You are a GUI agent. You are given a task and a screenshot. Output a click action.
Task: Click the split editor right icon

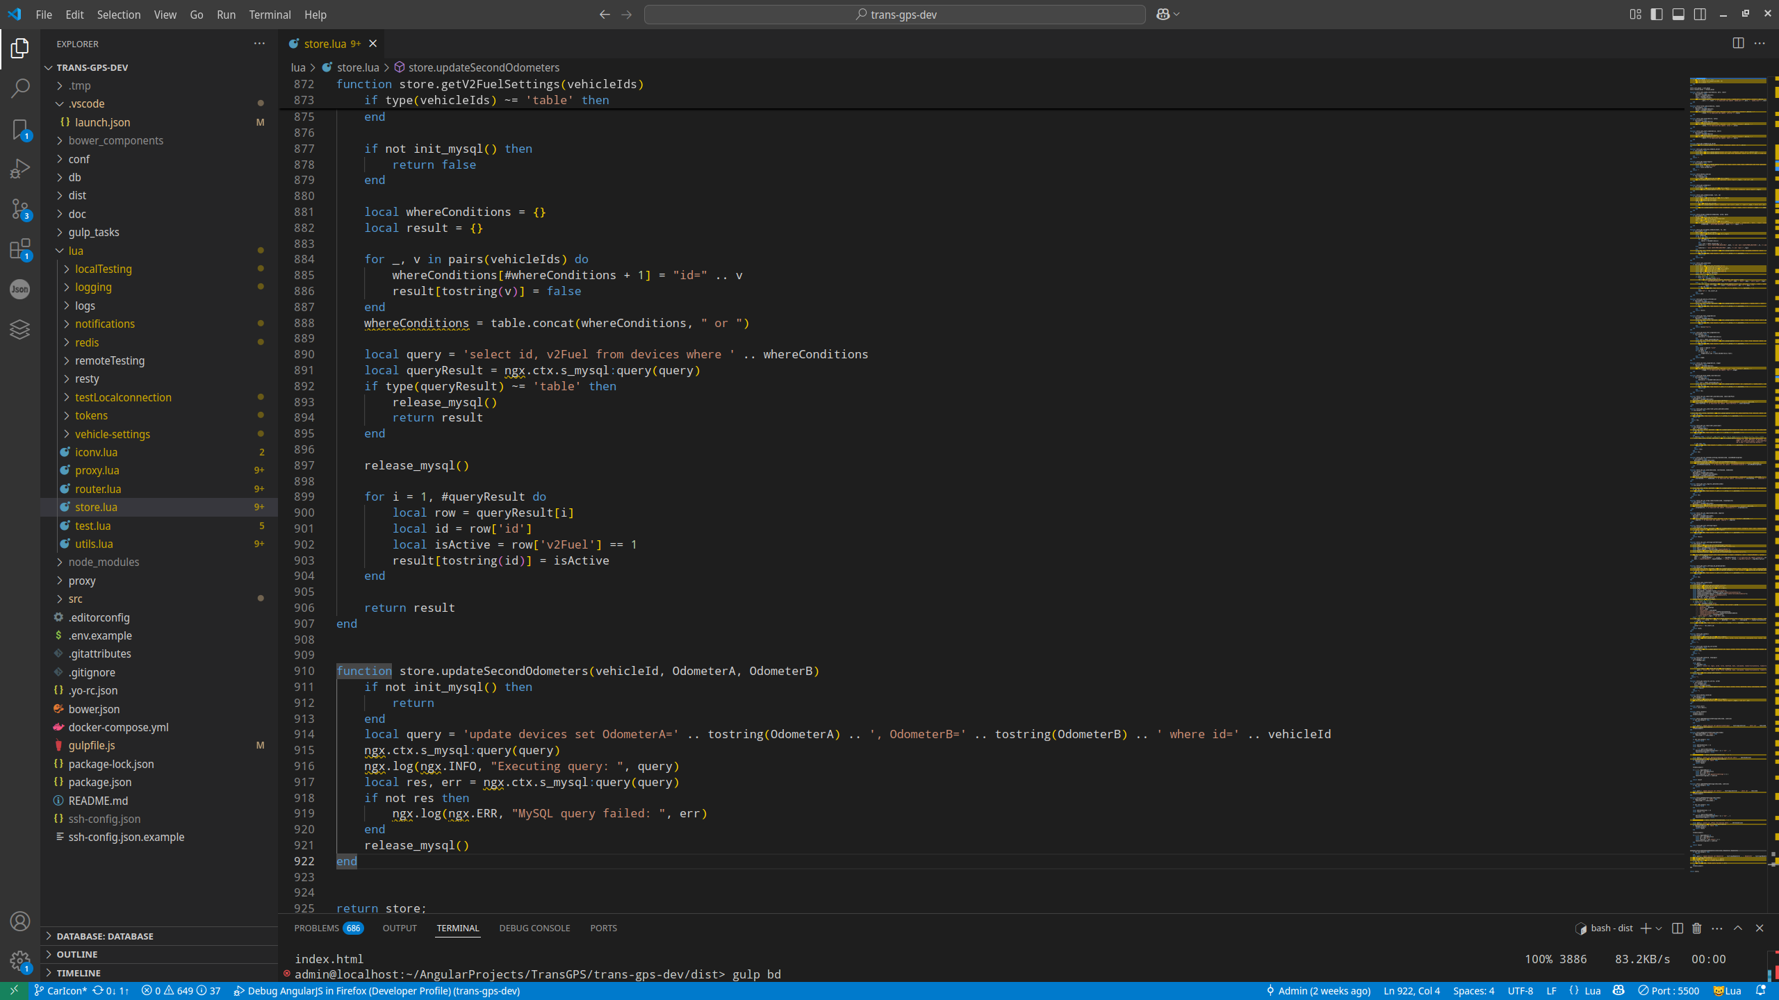click(x=1738, y=43)
